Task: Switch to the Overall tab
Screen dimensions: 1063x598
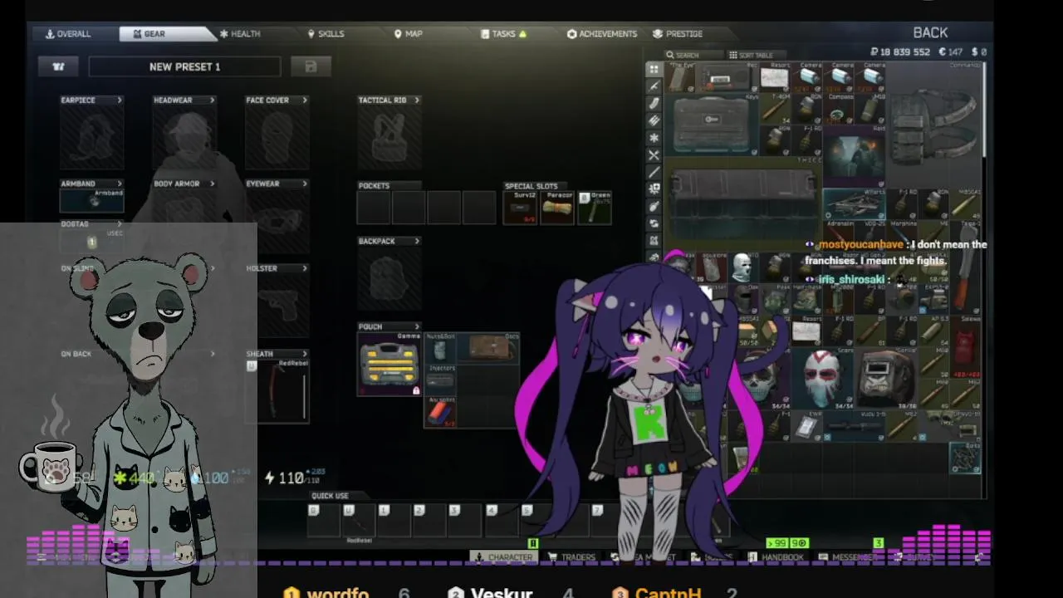Action: pyautogui.click(x=69, y=34)
